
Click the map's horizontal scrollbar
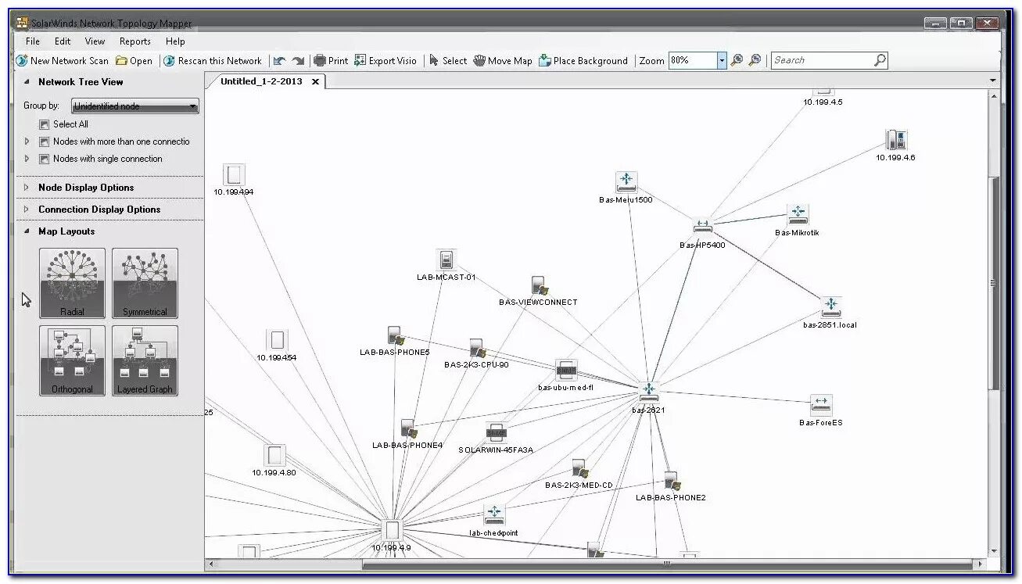click(667, 564)
